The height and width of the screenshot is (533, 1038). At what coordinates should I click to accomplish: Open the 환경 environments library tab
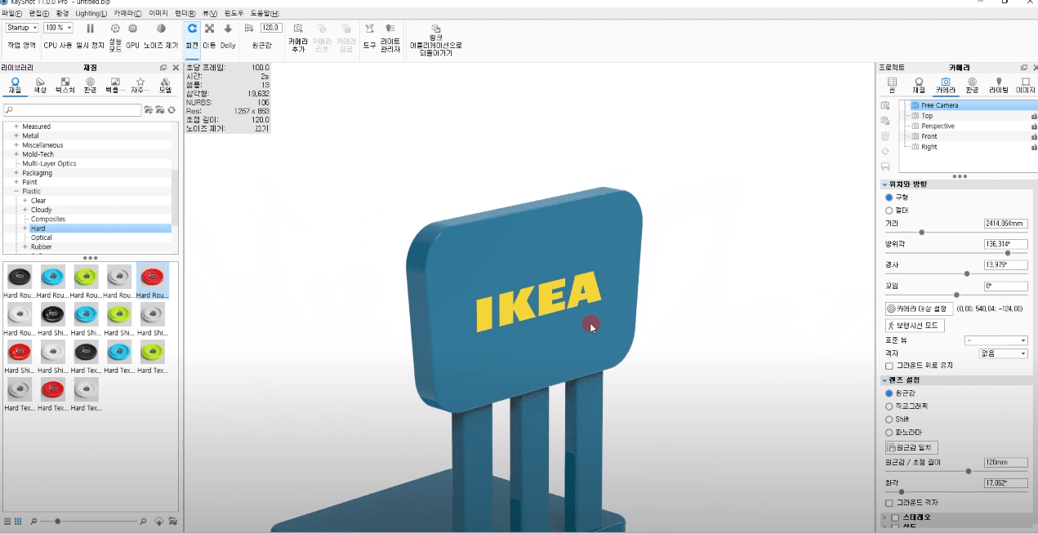click(x=90, y=85)
